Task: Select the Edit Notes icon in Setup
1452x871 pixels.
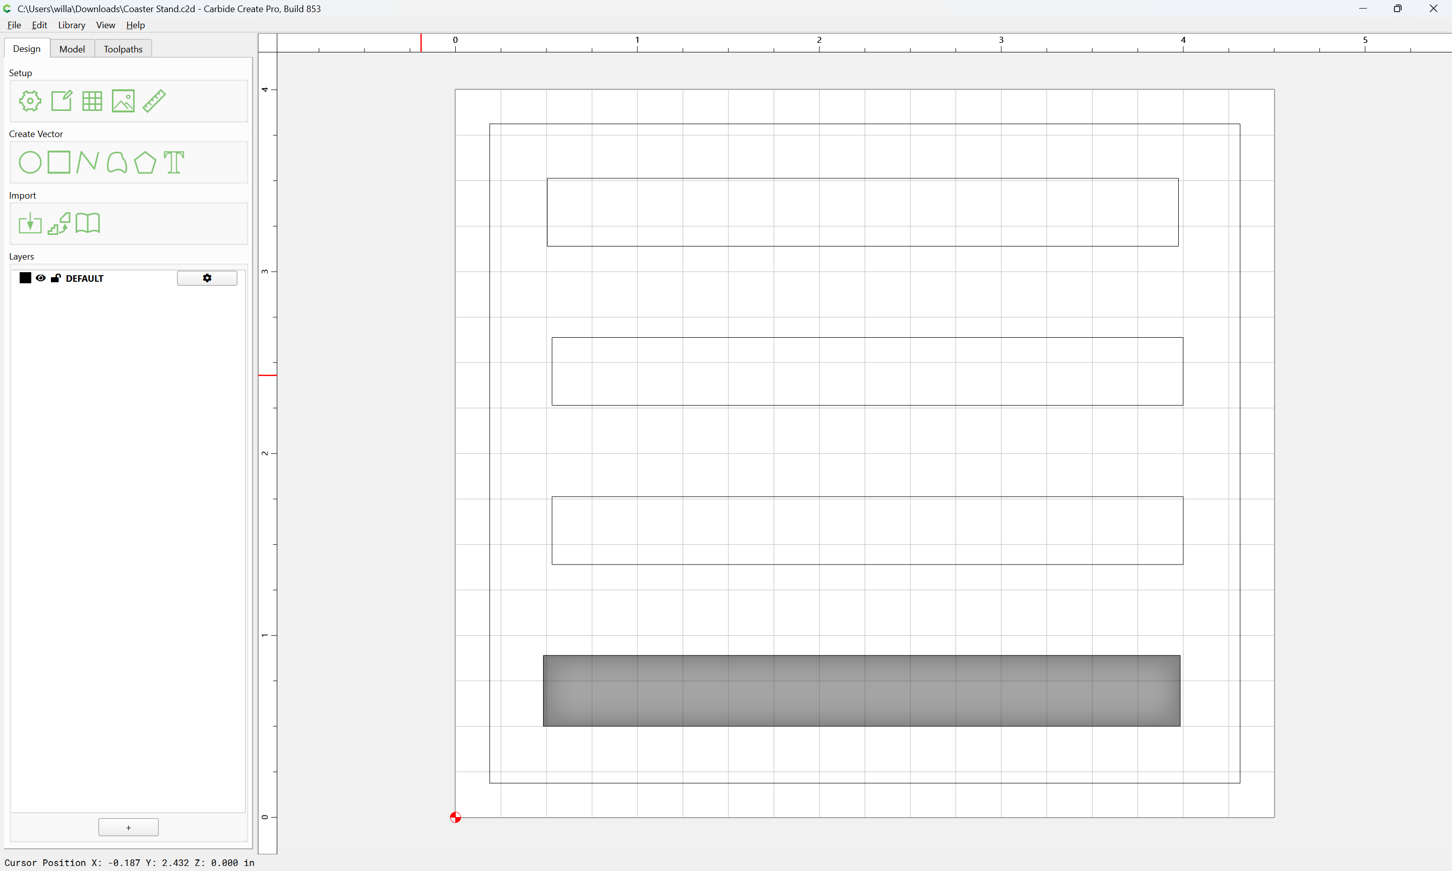Action: click(x=62, y=101)
